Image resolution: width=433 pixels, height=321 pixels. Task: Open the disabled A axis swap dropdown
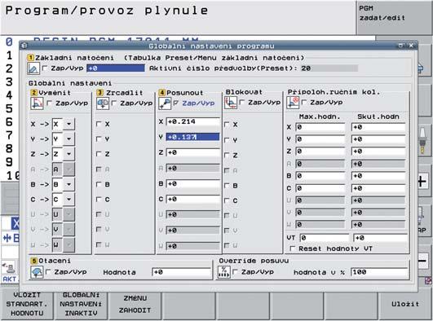pyautogui.click(x=68, y=169)
